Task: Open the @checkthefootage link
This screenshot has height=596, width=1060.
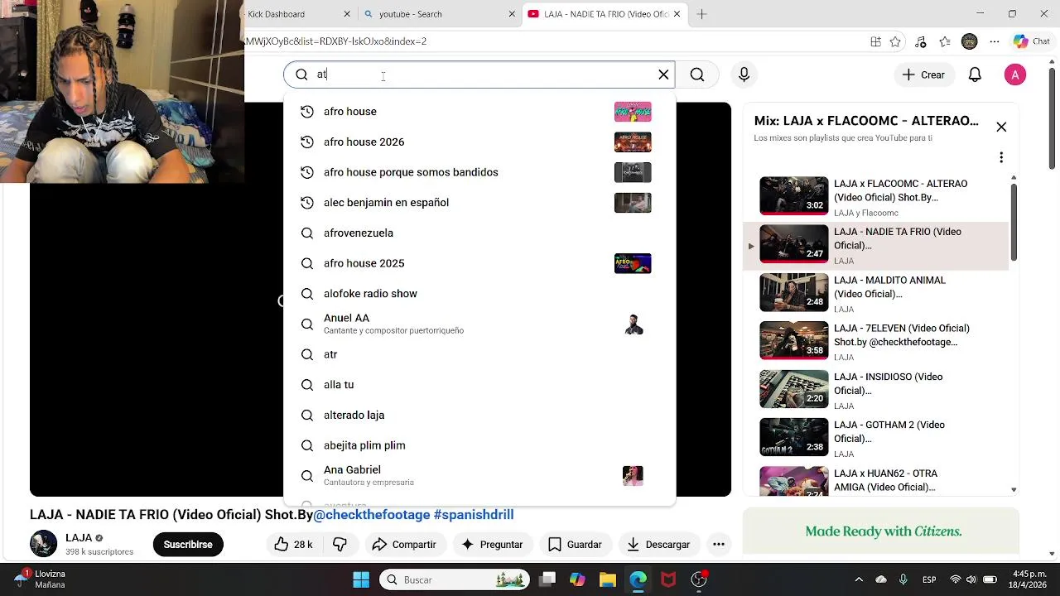Action: [371, 515]
